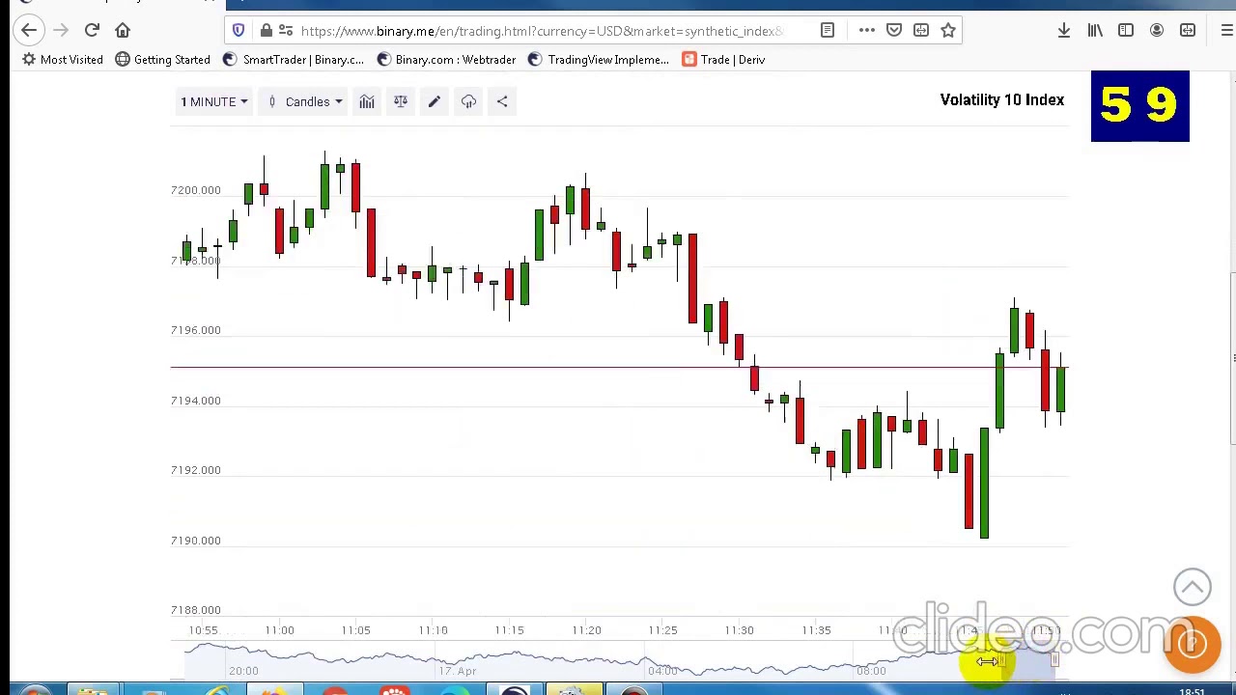Image resolution: width=1236 pixels, height=695 pixels.
Task: Open the Binary.com : Webtrader bookmark
Action: [446, 60]
